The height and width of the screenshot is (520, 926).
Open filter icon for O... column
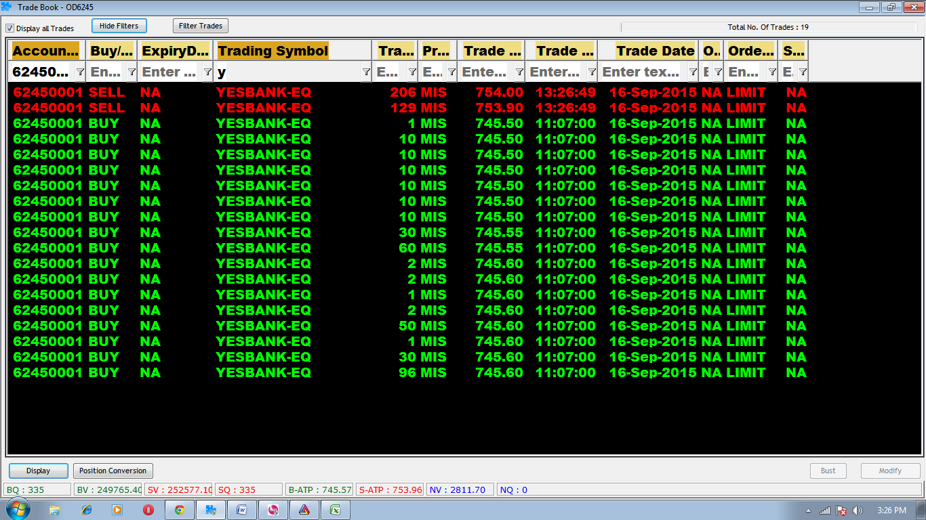[718, 72]
